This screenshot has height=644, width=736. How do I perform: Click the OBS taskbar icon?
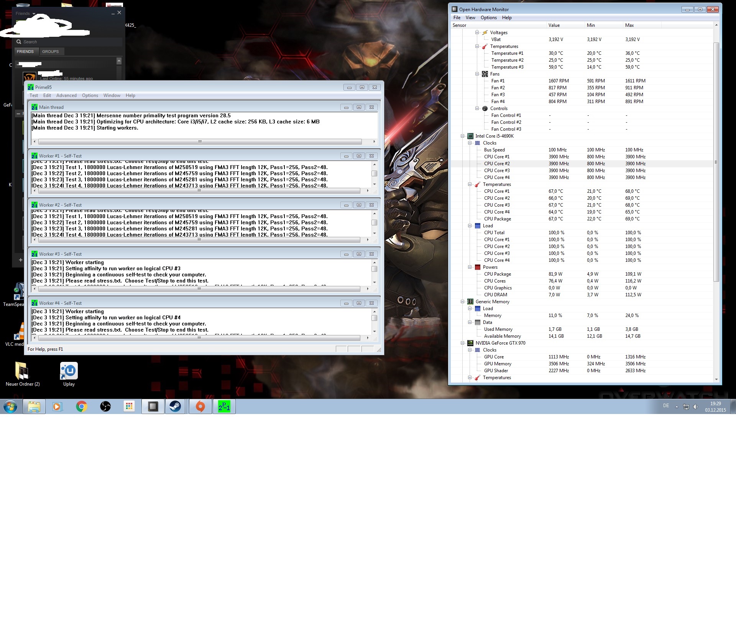coord(105,406)
